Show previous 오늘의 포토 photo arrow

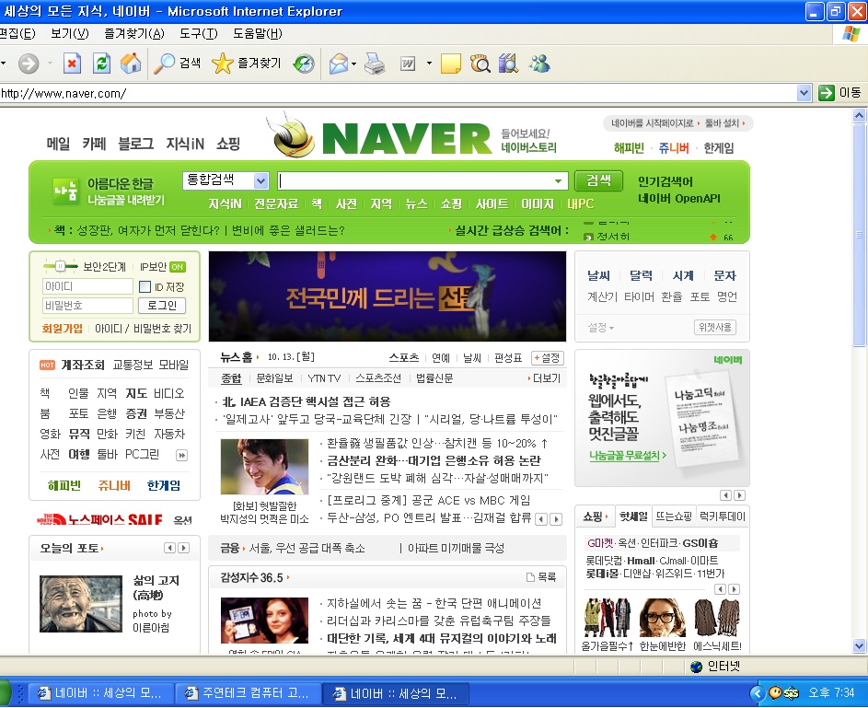pos(170,548)
